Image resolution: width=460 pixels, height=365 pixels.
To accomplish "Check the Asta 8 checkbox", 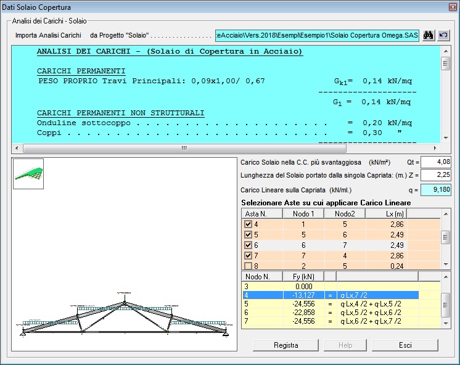I will [x=248, y=266].
